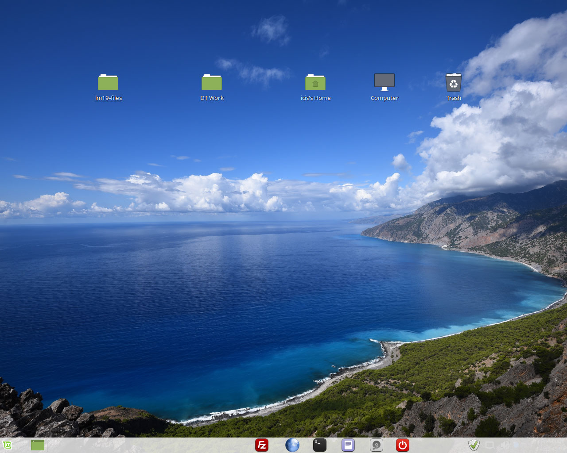567x453 pixels.
Task: Select the lm19-files folder on desktop
Action: pyautogui.click(x=108, y=83)
